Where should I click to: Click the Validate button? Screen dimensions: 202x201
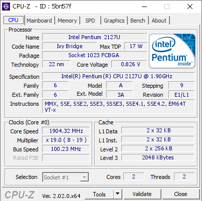coord(142,194)
